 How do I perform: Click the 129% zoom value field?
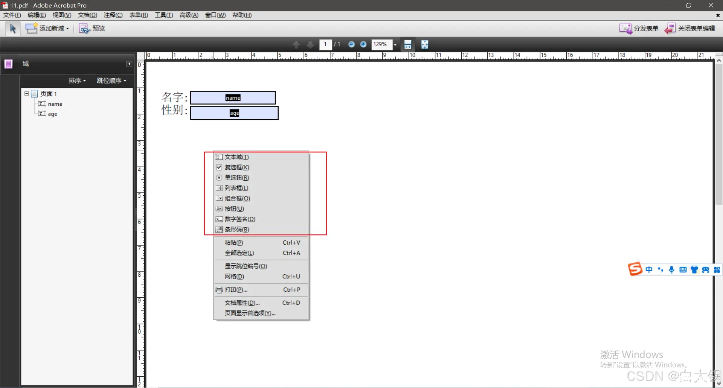click(381, 44)
